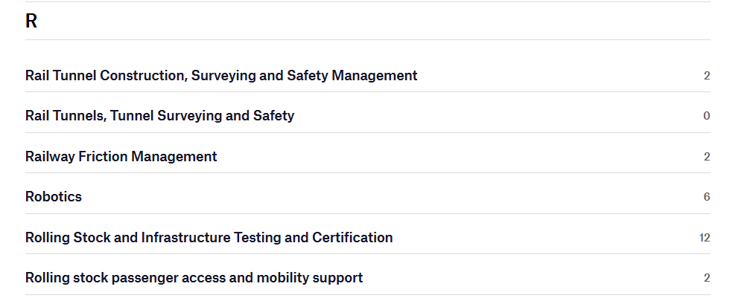Open Rail Tunnels, Tunnel Surveying and Safety
Screen dimensions: 756x298
click(159, 116)
